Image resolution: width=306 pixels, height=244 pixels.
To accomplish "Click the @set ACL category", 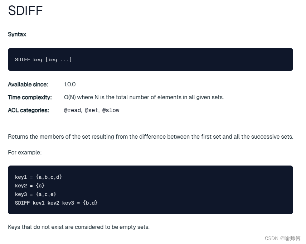I will click(x=92, y=110).
